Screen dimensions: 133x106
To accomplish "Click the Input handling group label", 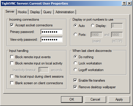I will [x=19, y=51].
